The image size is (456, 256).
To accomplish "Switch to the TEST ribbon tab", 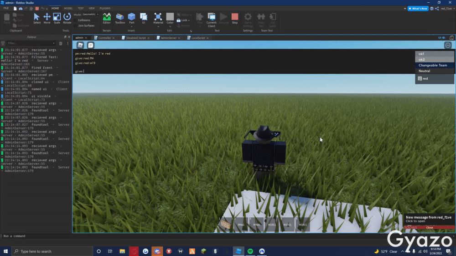I will (81, 8).
